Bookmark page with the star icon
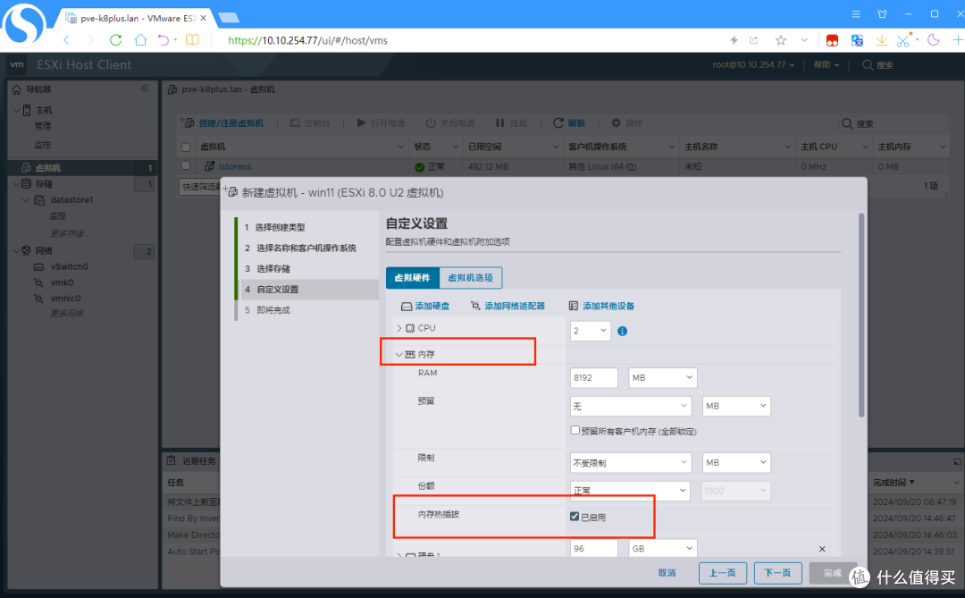The image size is (965, 598). (781, 40)
